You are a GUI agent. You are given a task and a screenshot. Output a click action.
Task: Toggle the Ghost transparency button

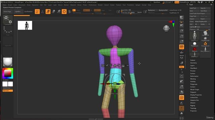coord(181,108)
